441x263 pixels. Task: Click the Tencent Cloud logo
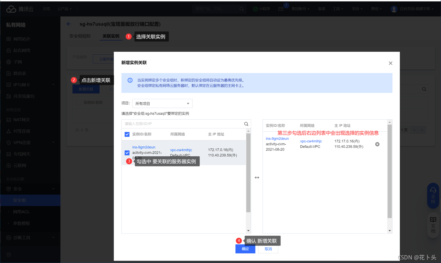[x=20, y=9]
